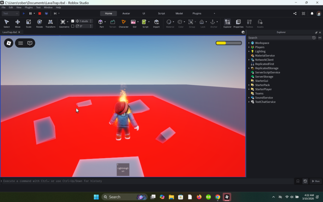Open the Character tool
Image resolution: width=323 pixels, height=202 pixels.
pos(124,24)
